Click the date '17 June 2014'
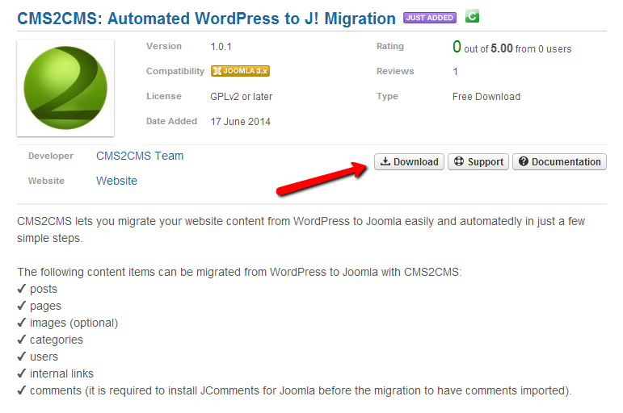 click(x=240, y=122)
